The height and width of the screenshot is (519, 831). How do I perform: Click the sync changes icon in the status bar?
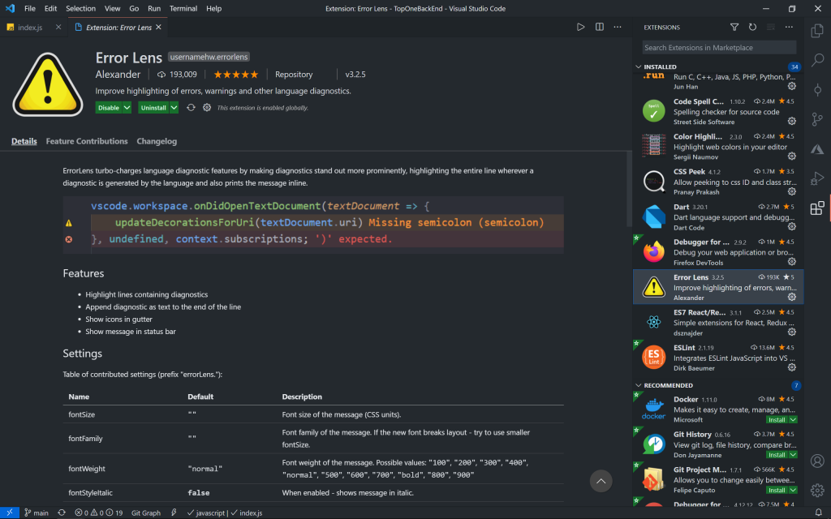pos(62,513)
